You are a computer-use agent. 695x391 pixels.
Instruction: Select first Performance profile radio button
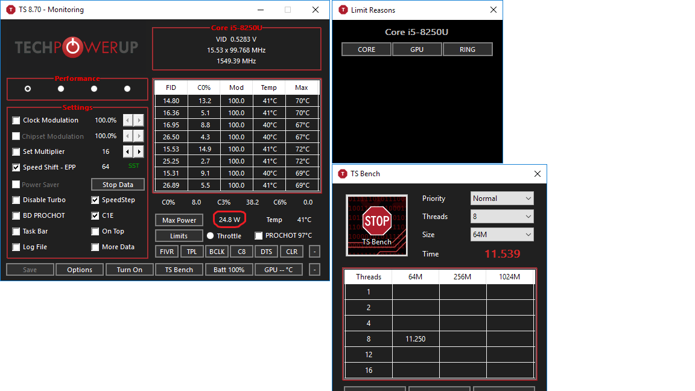pyautogui.click(x=28, y=89)
